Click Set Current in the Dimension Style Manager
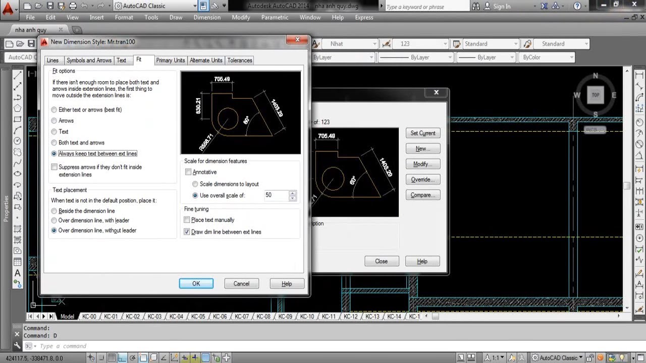646x363 pixels. coord(423,133)
